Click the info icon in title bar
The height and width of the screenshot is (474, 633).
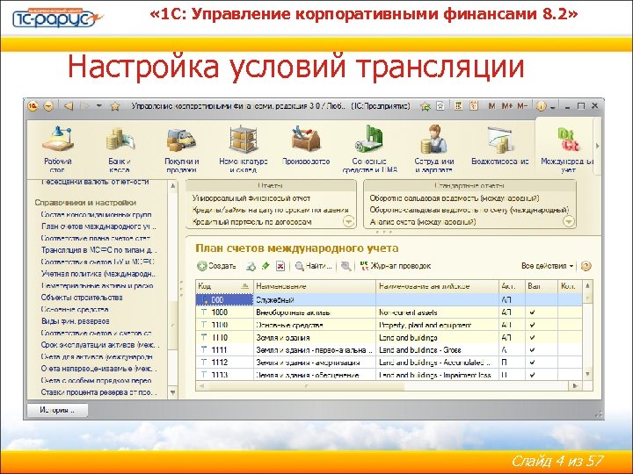[541, 106]
